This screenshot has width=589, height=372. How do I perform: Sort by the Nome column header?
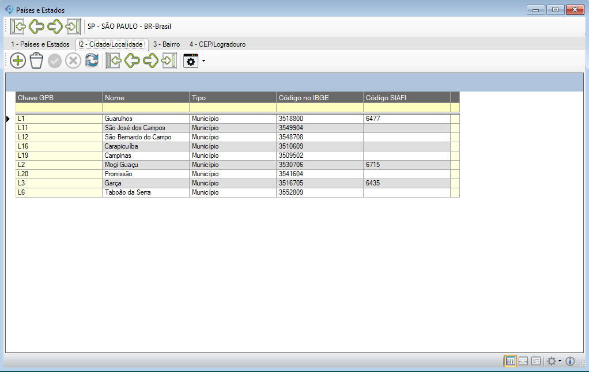[145, 97]
